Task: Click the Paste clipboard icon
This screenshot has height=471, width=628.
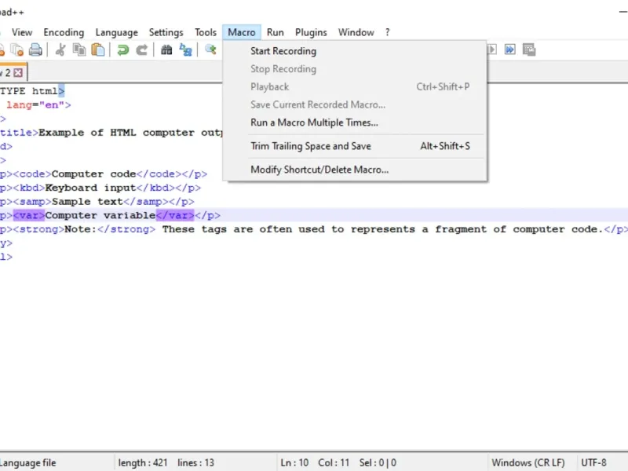Action: click(98, 50)
